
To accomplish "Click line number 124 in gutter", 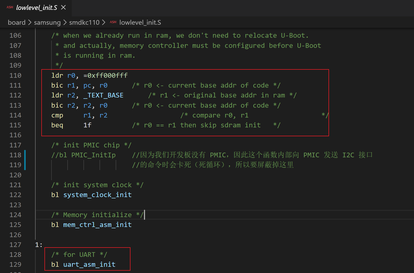I will (x=15, y=215).
